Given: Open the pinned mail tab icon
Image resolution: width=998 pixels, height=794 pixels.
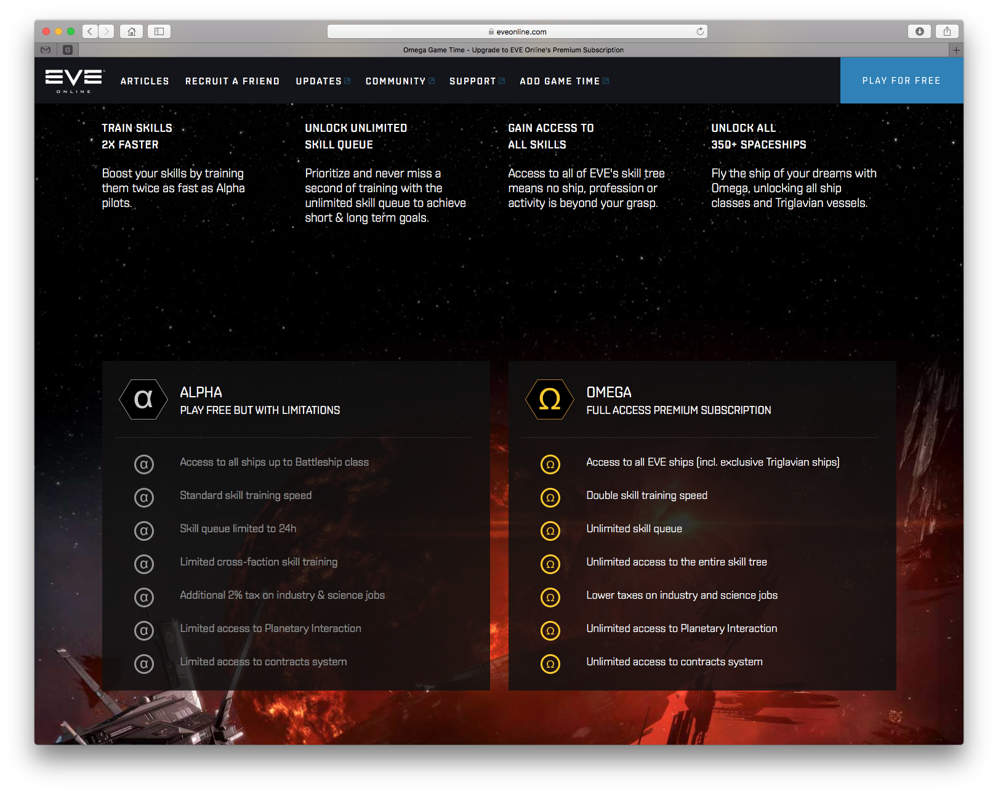Looking at the screenshot, I should click(x=46, y=50).
